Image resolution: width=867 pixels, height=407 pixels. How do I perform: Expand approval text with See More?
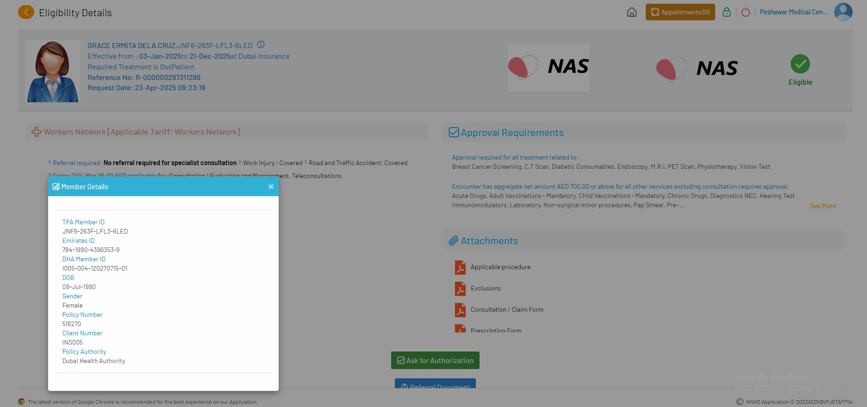(823, 206)
